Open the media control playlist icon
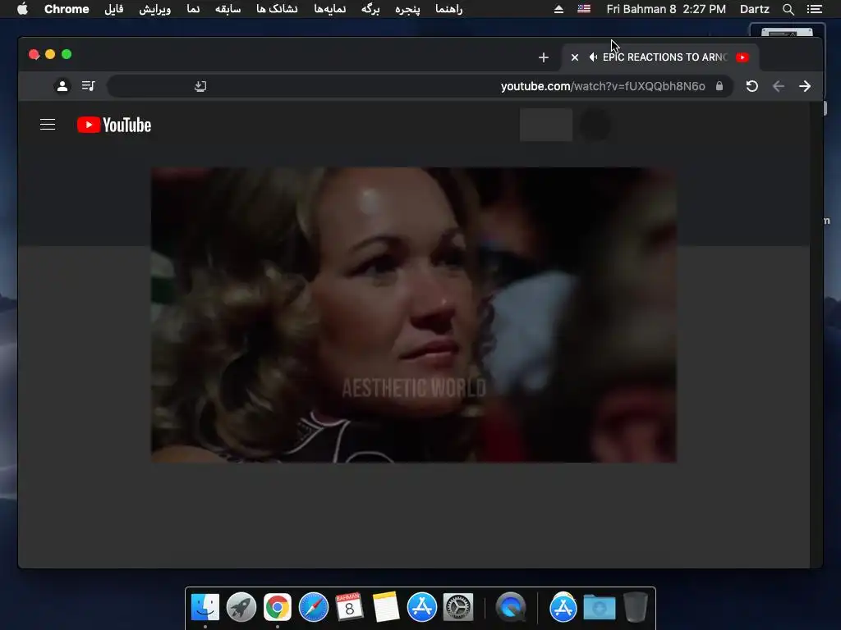 point(89,85)
